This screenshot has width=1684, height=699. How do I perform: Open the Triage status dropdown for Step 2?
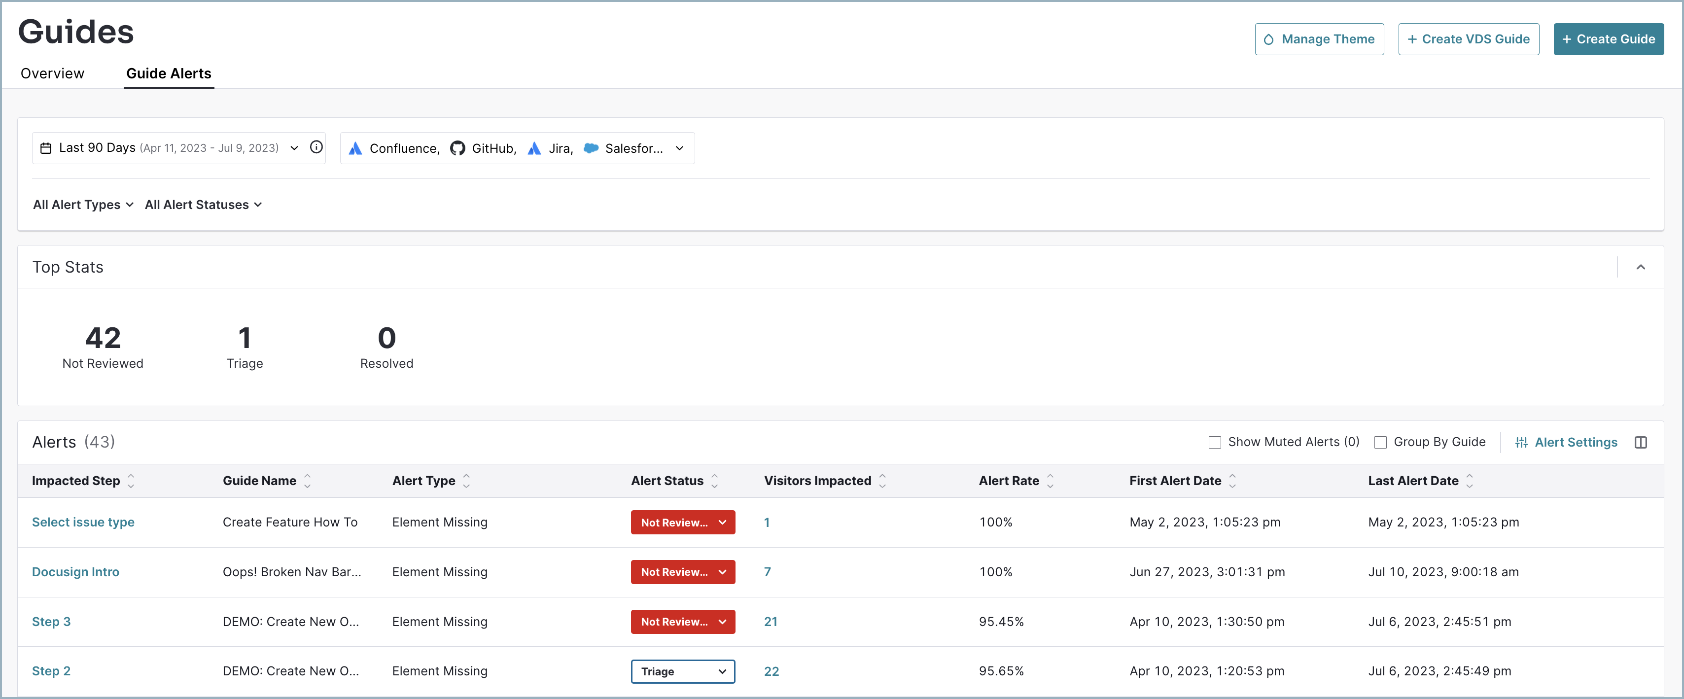tap(682, 671)
